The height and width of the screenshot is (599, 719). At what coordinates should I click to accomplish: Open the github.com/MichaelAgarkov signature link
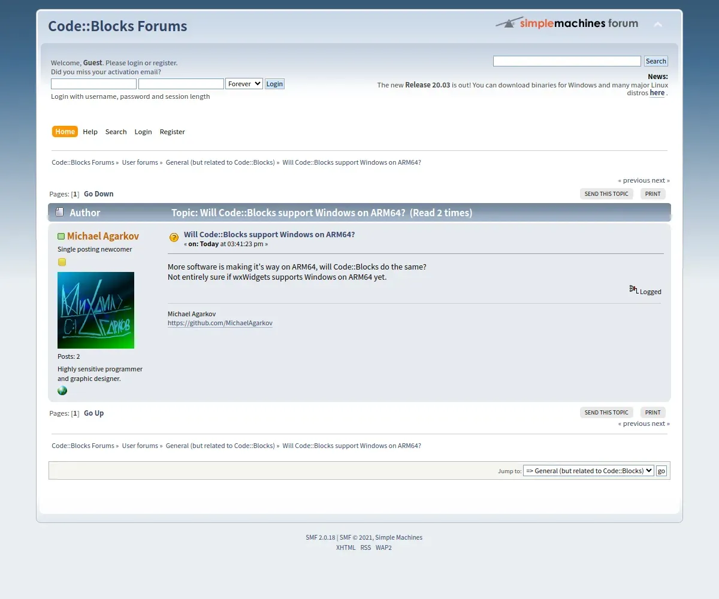tap(220, 323)
